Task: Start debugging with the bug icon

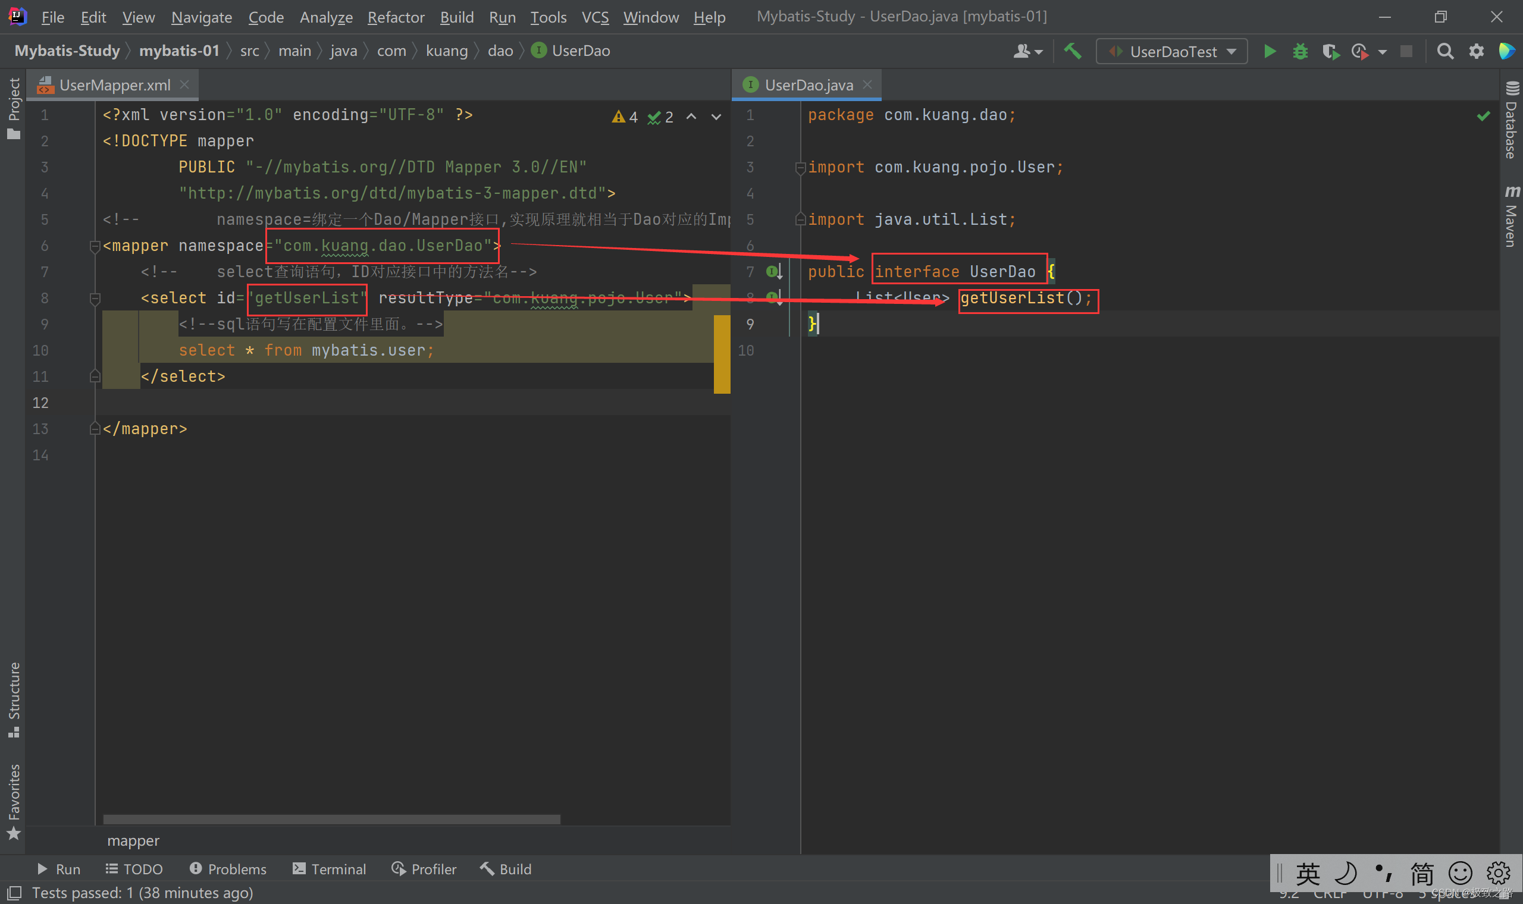Action: 1300,51
